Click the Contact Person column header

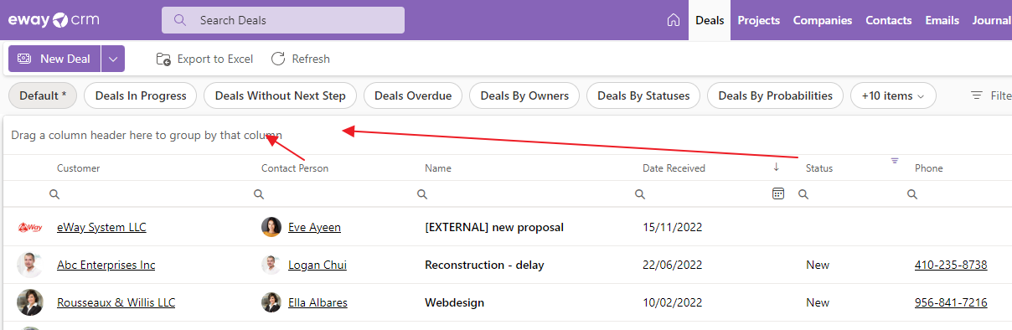pyautogui.click(x=295, y=168)
